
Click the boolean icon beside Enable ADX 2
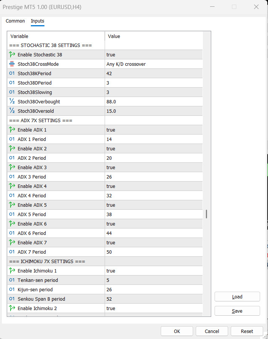[12, 148]
